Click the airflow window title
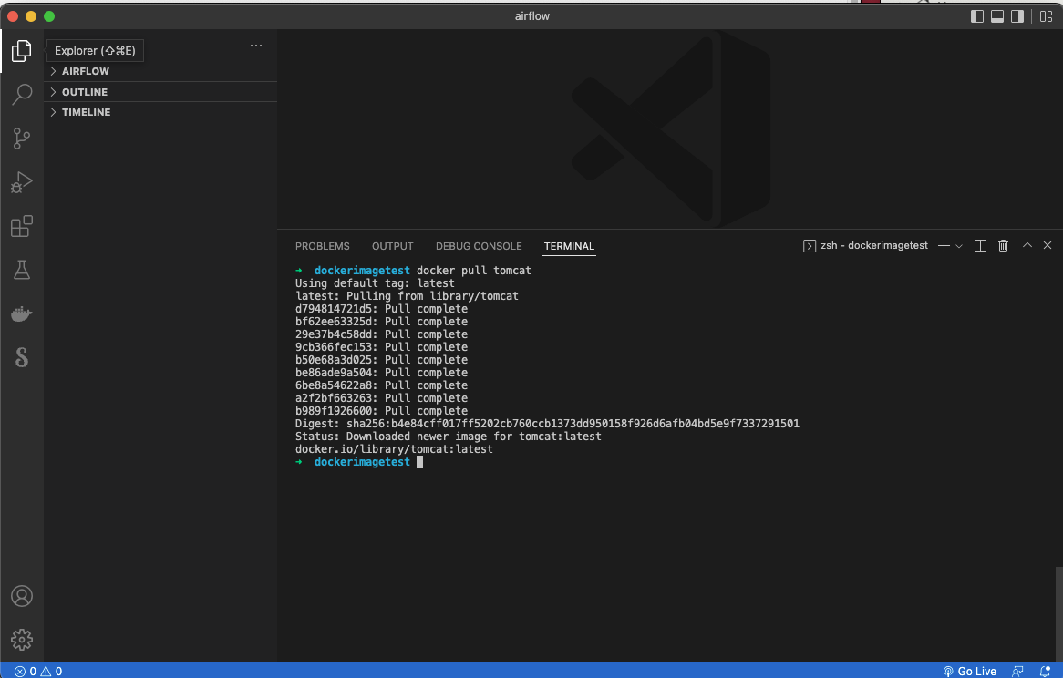 coord(532,16)
